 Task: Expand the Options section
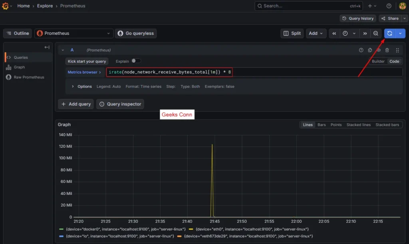click(x=81, y=86)
